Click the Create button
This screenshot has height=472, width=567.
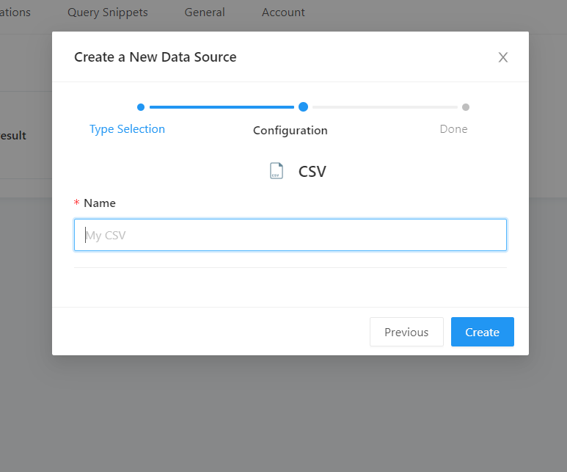point(483,332)
